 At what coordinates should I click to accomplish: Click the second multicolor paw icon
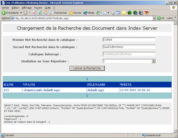(x=135, y=13)
